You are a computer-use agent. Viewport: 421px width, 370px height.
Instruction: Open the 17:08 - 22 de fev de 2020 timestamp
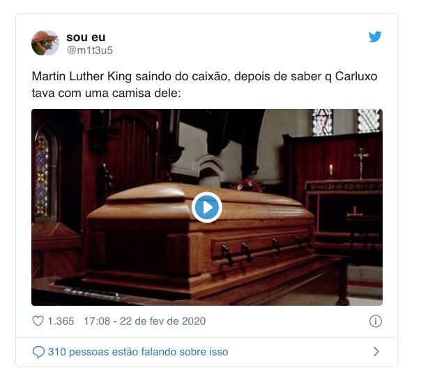145,321
